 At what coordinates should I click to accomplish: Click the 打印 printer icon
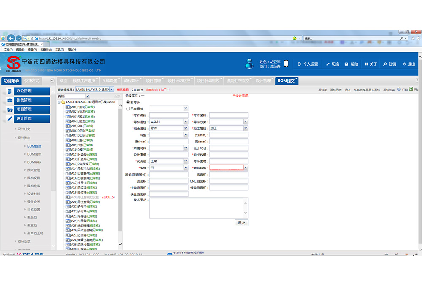click(399, 89)
